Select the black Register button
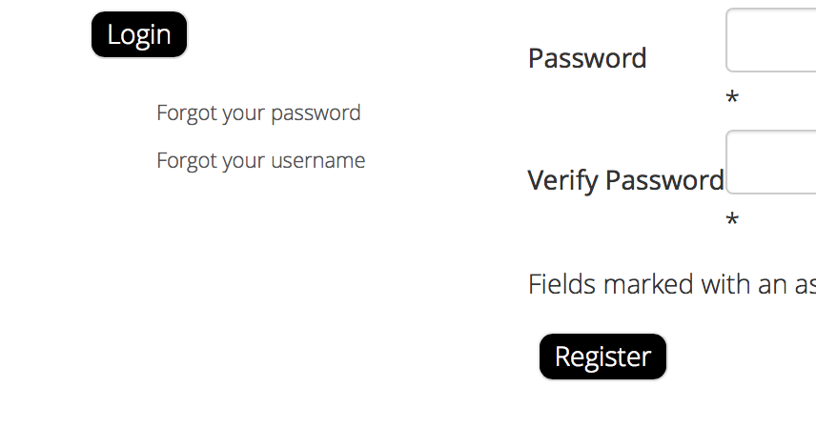The width and height of the screenshot is (816, 429). pos(602,357)
